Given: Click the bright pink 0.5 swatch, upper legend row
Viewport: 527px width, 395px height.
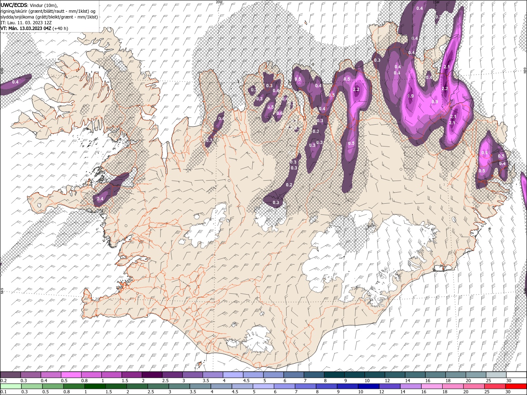Looking at the screenshot, I should 71,375.
